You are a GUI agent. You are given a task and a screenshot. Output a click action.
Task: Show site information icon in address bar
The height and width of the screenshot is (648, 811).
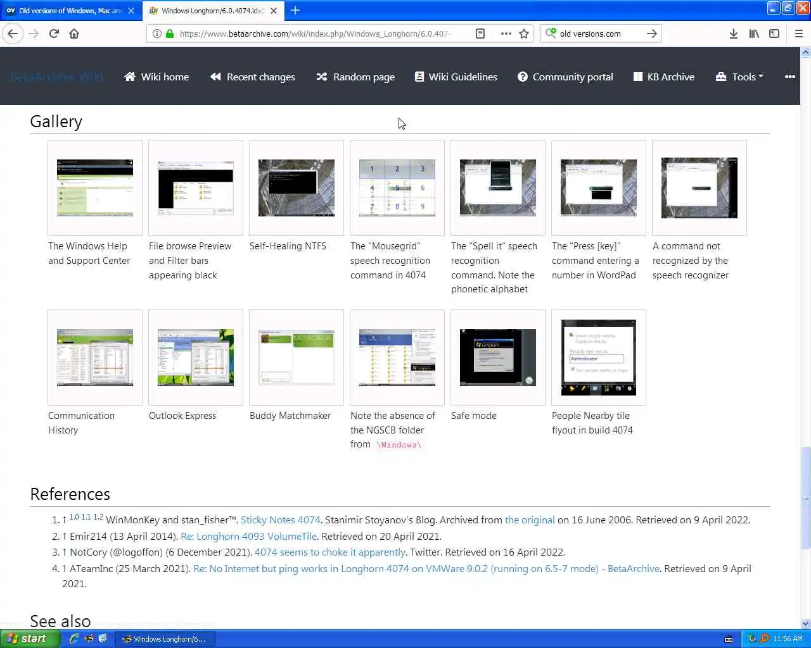pos(157,34)
